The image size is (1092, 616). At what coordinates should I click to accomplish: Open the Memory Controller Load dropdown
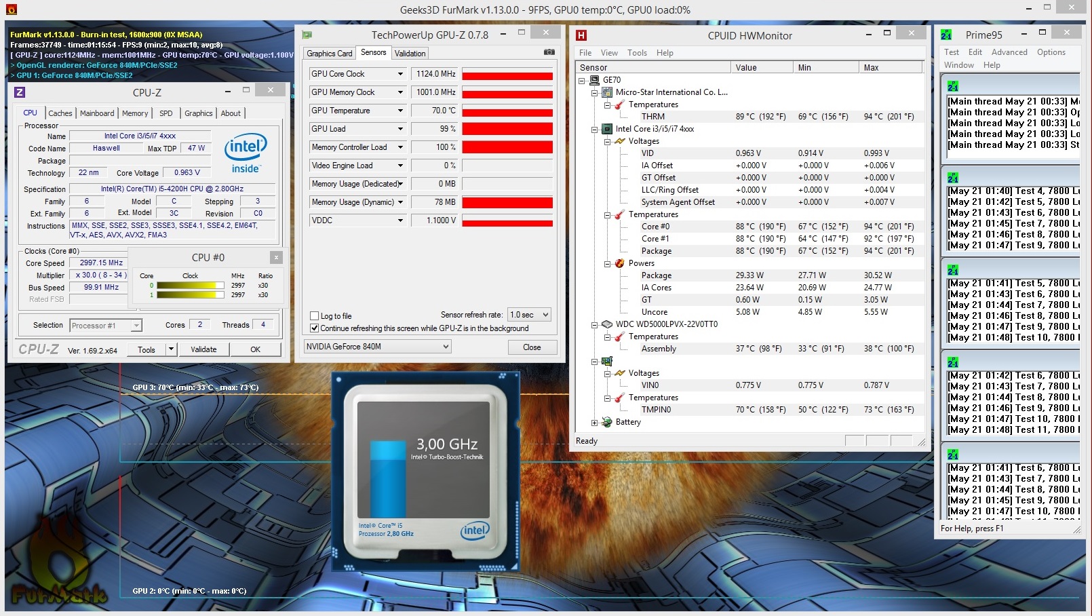point(400,147)
